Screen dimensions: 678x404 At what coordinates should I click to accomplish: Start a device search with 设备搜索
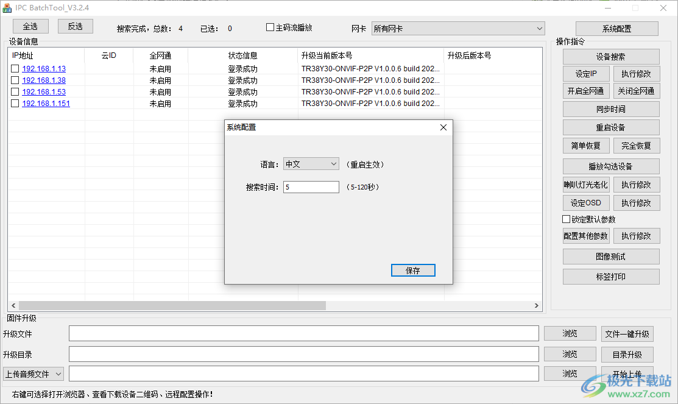[611, 56]
